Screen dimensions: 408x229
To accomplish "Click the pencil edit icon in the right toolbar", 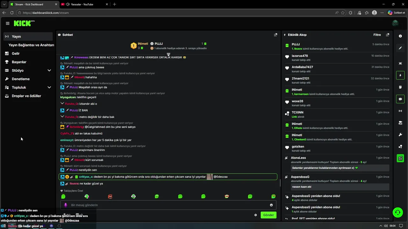I will point(400,48).
